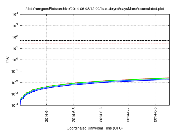Click the plot file path title
Screen dimensions: 187x131
tap(95, 9)
